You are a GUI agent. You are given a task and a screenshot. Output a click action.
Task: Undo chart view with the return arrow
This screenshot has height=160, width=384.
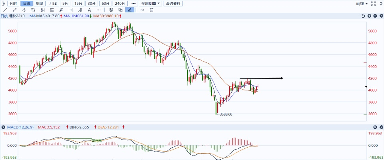click(364, 16)
